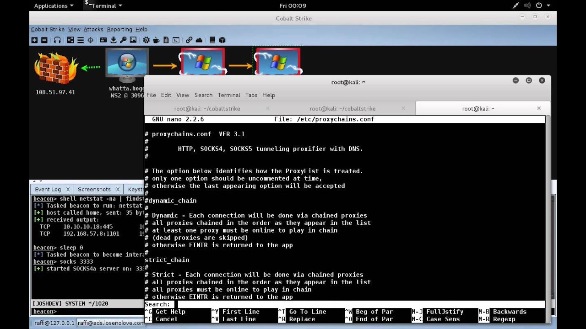Click the book help icon in toolbar
586x329 pixels.
pos(212,40)
